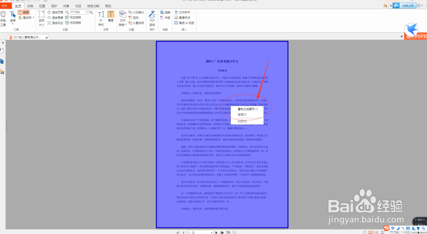Activate the Select text tool (选择)
Viewport: 427px width, 234px height.
pyautogui.click(x=12, y=17)
